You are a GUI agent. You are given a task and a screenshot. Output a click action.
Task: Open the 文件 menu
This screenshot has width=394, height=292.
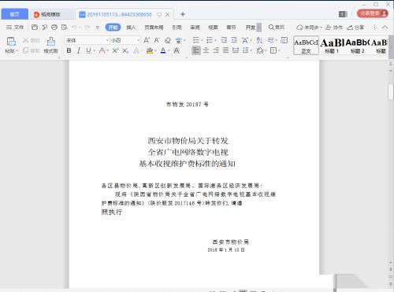point(15,27)
